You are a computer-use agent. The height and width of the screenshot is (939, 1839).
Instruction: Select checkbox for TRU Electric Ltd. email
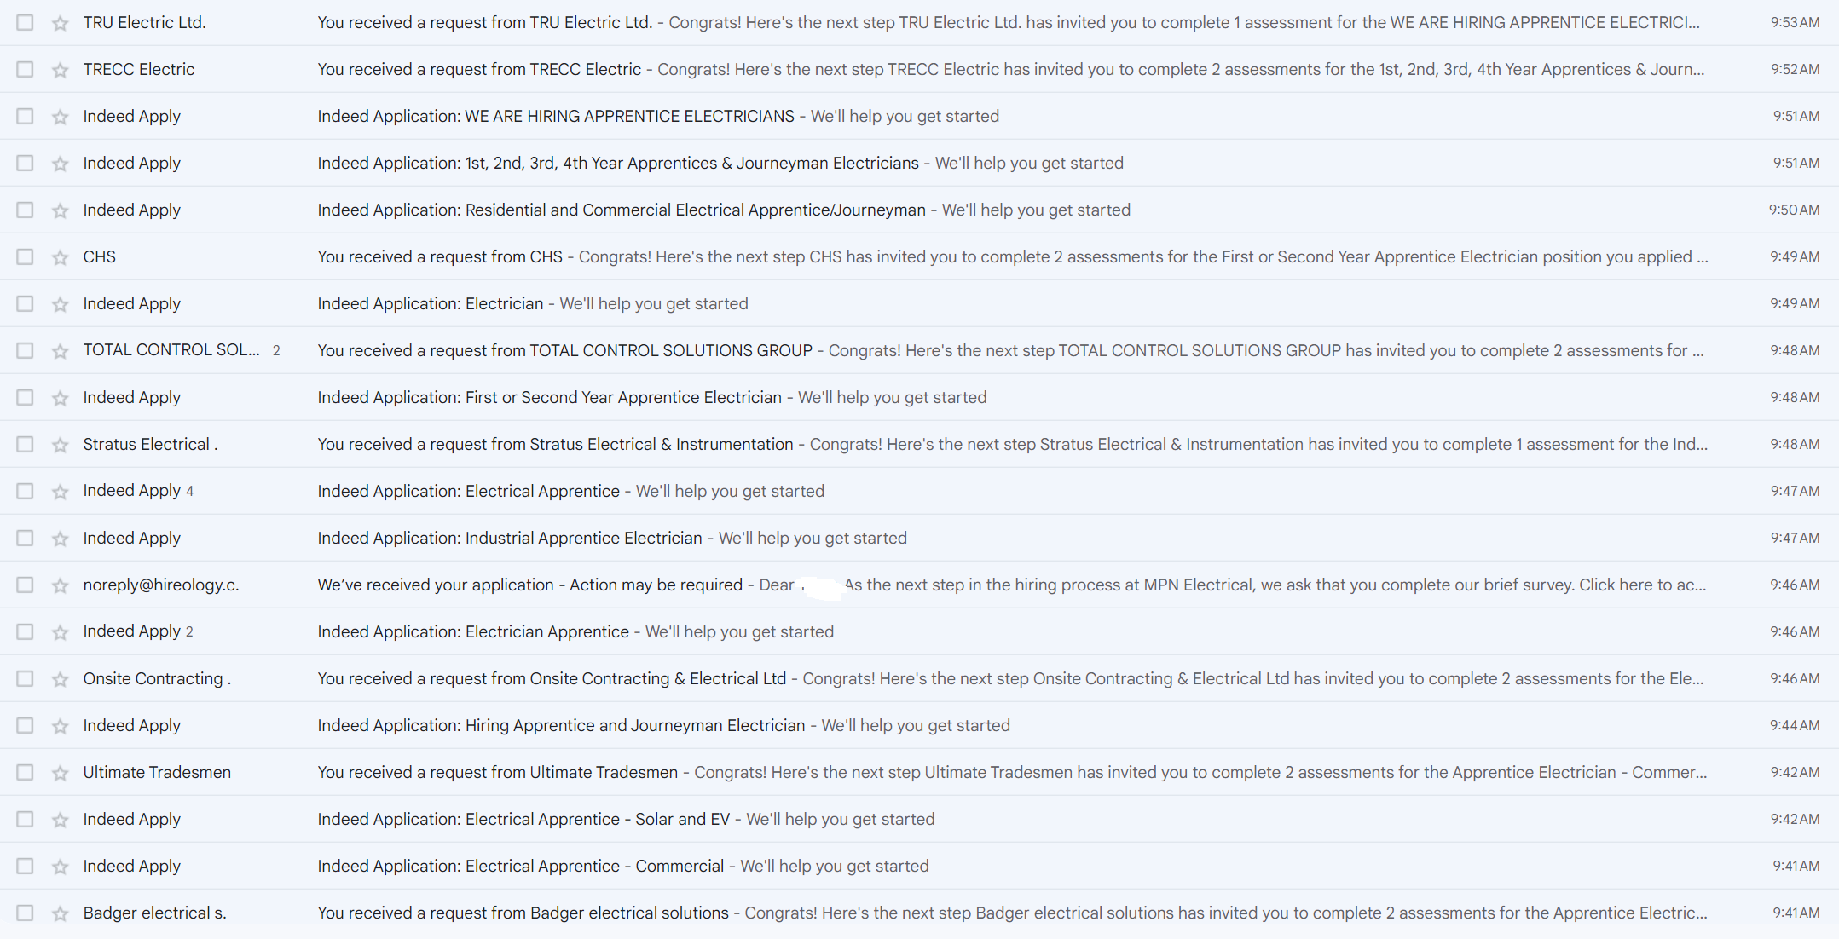tap(25, 22)
